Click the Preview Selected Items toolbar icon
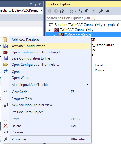The width and height of the screenshot is (121, 144). click(107, 11)
